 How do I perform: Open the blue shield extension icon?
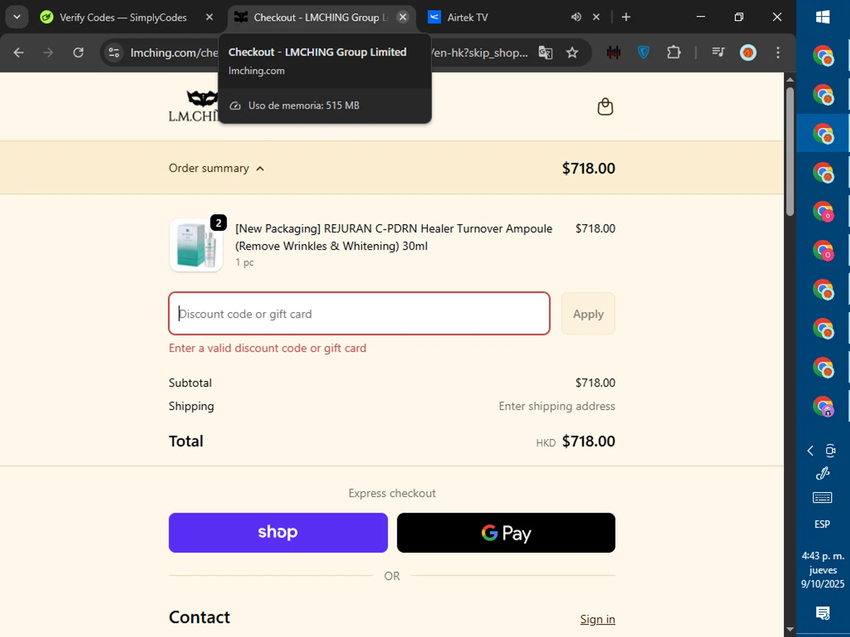point(643,53)
